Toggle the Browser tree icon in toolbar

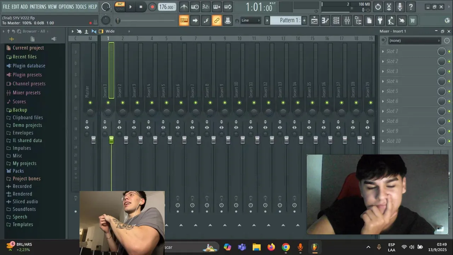(358, 21)
